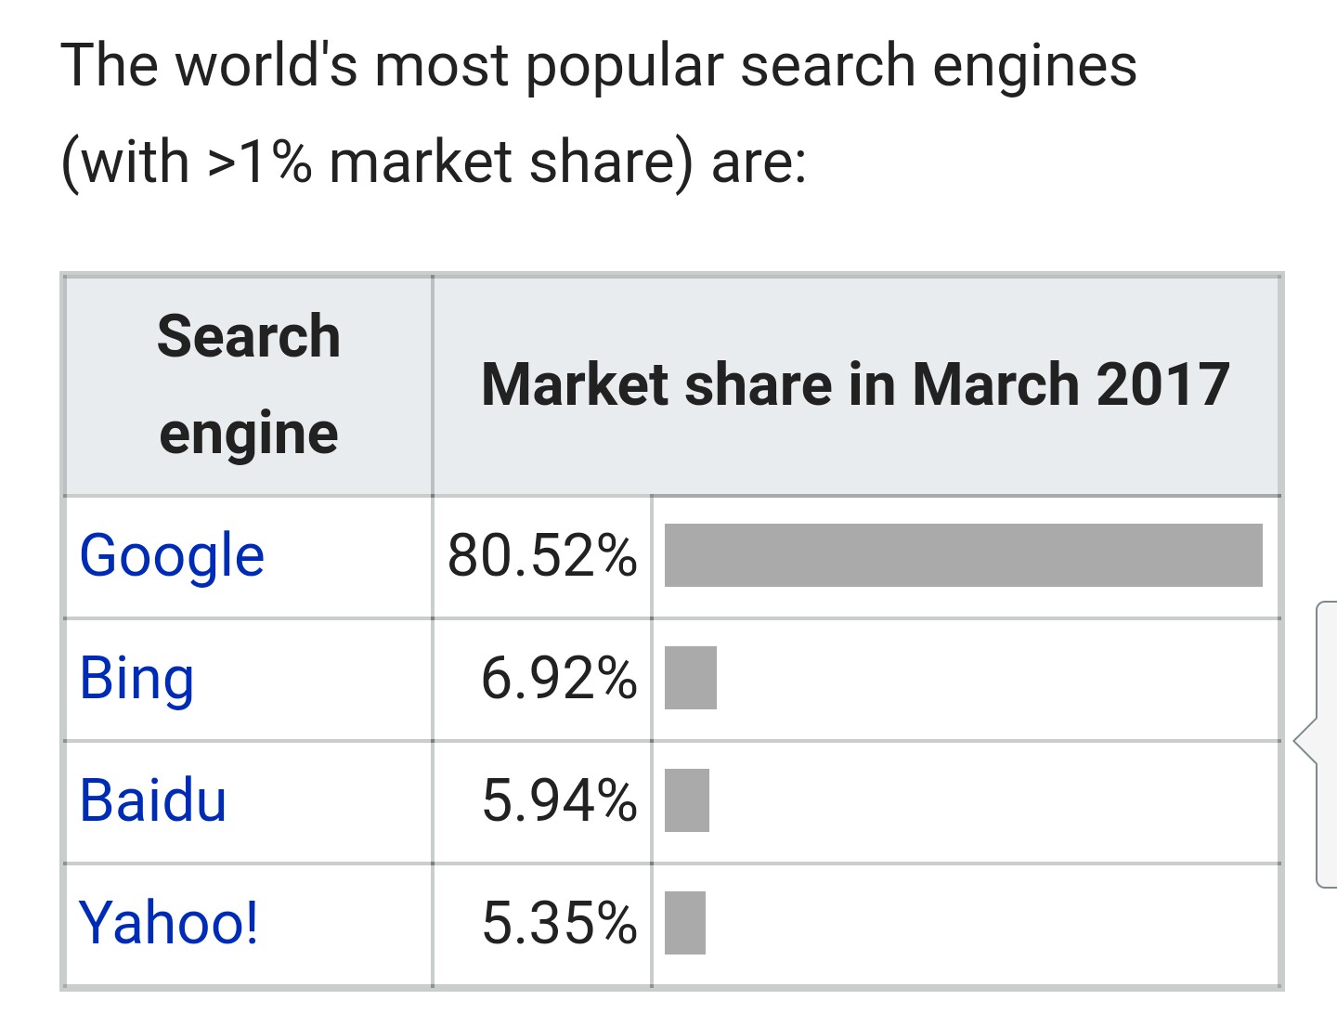1337x1013 pixels.
Task: Click the gray bar in Bing's row
Action: tap(691, 678)
